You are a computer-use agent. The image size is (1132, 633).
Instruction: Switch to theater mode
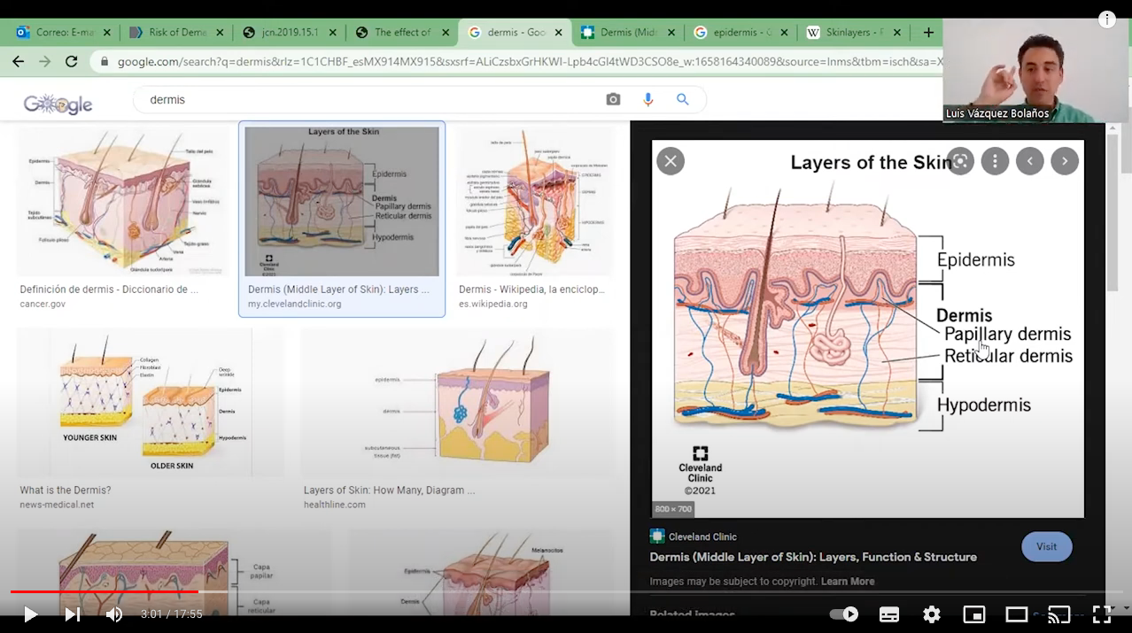pos(1016,614)
